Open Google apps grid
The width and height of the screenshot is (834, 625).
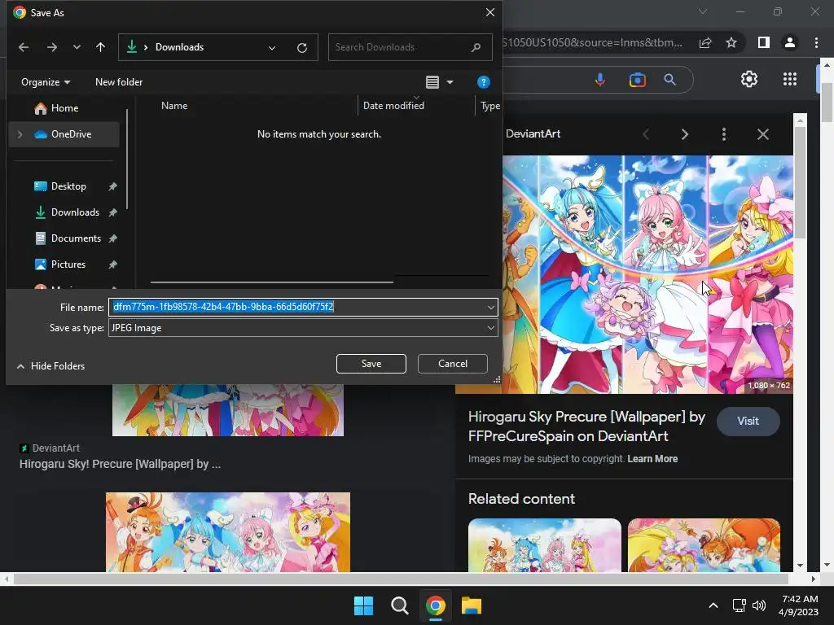click(x=790, y=79)
